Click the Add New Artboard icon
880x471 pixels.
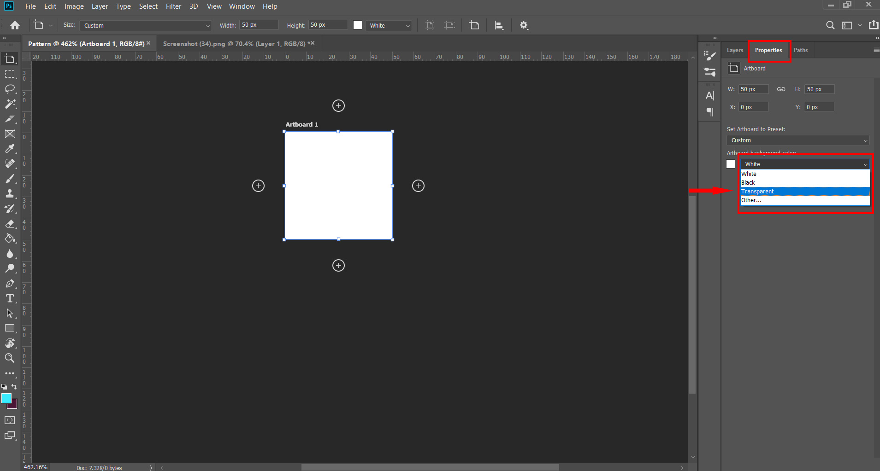point(474,25)
